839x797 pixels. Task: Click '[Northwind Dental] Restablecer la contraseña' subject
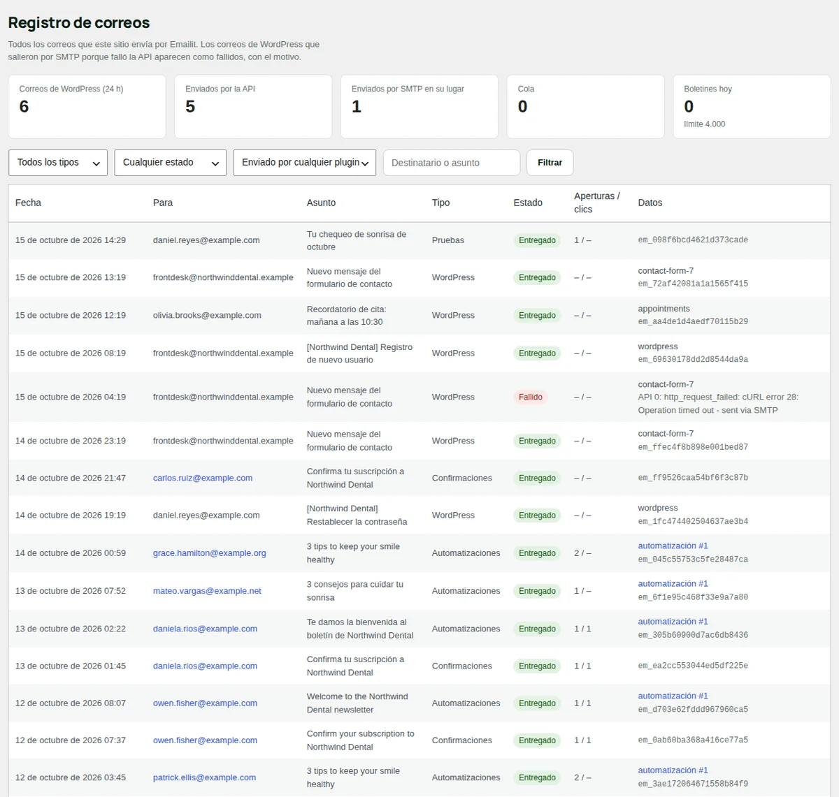coord(357,515)
